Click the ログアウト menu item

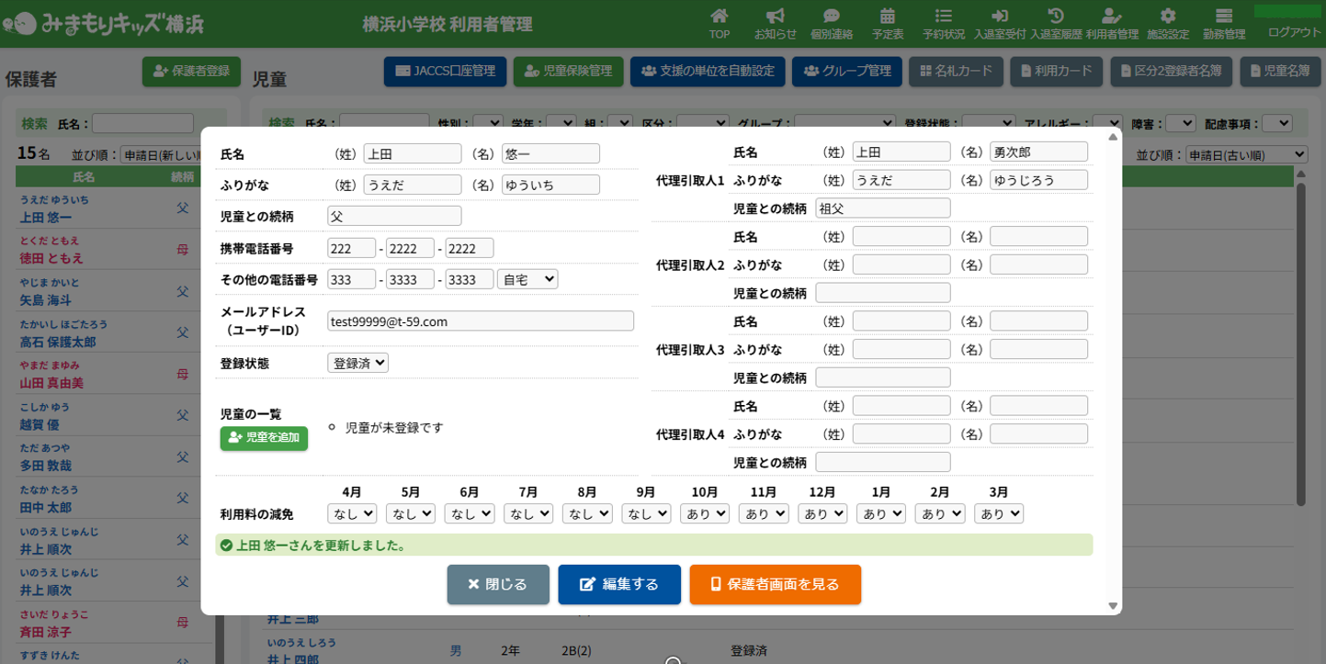[x=1293, y=32]
